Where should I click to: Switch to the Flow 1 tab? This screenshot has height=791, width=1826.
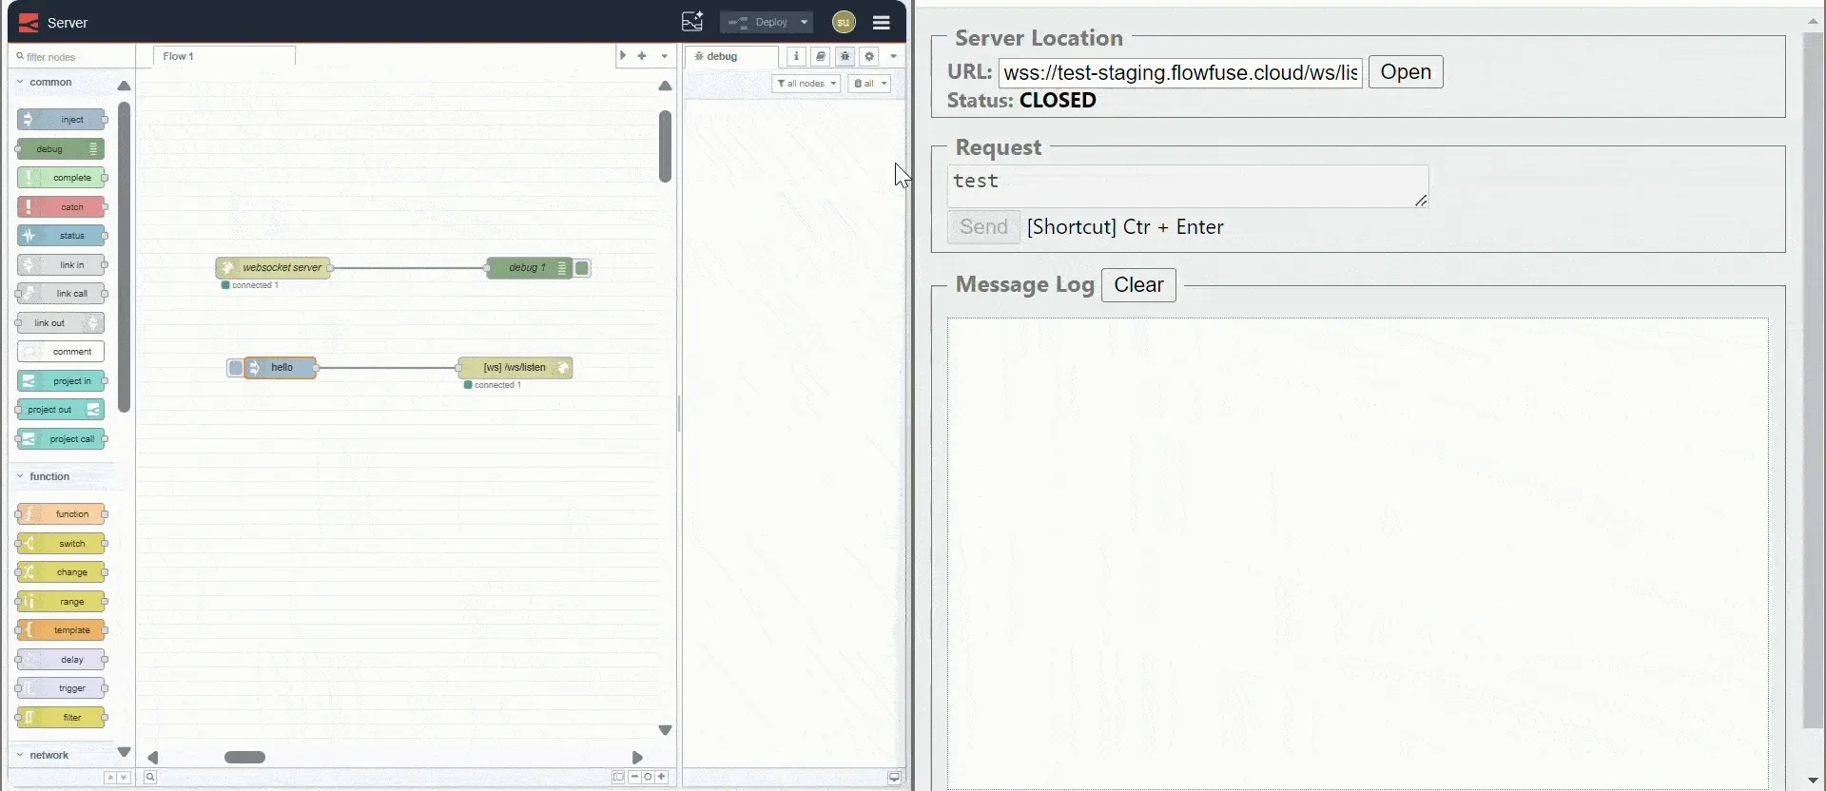click(x=223, y=56)
